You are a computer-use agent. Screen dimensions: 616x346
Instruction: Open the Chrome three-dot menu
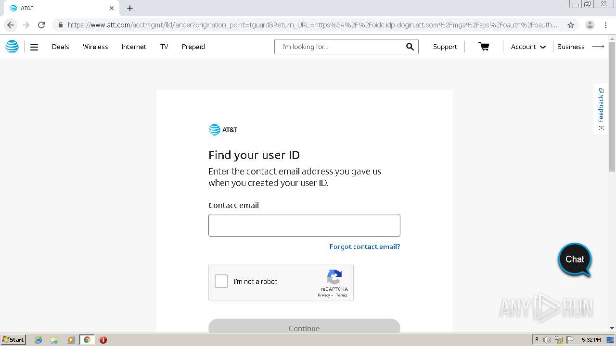606,25
